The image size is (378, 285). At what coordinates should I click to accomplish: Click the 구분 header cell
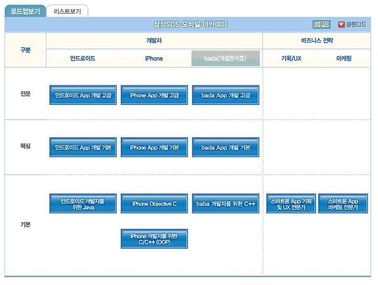click(x=25, y=50)
